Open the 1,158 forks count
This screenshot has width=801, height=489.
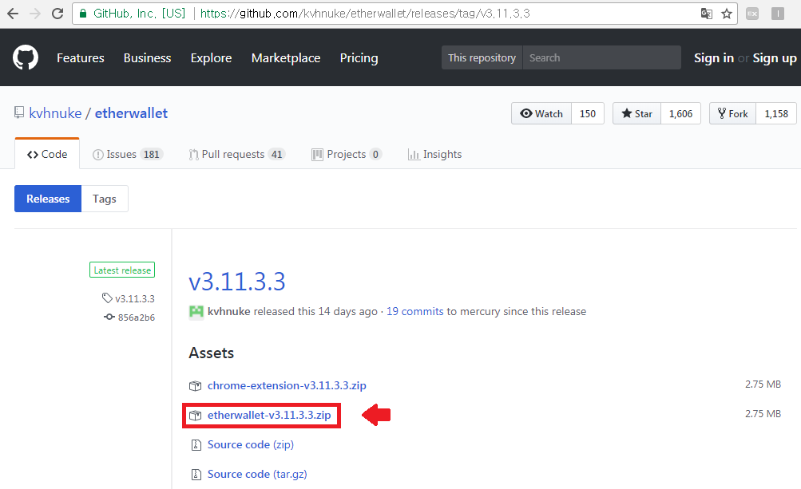pos(776,113)
